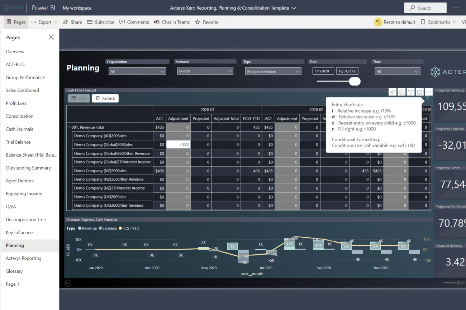Select Demo Company (AU)200Sales row label

pyautogui.click(x=100, y=136)
